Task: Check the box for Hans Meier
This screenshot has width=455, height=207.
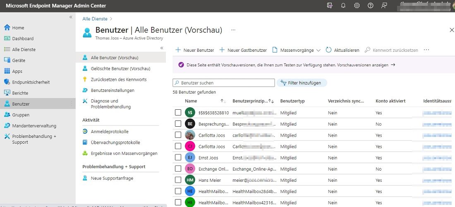Action: (178, 180)
